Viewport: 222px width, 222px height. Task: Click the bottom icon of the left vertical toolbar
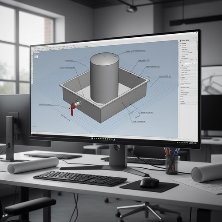(32, 83)
